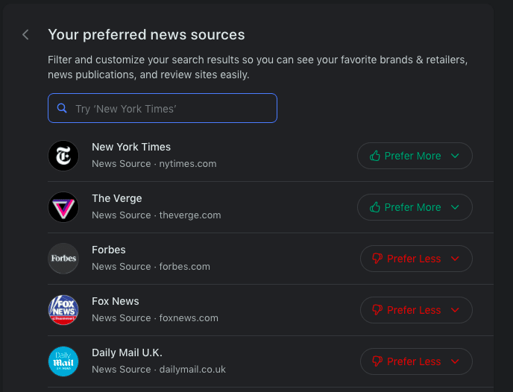Click 'Prefer More' label for The Verge

point(412,207)
